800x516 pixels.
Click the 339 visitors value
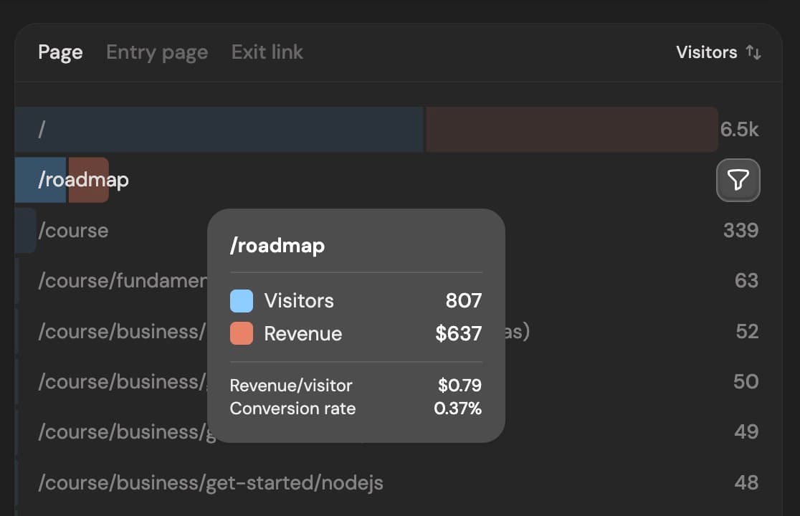[741, 231]
